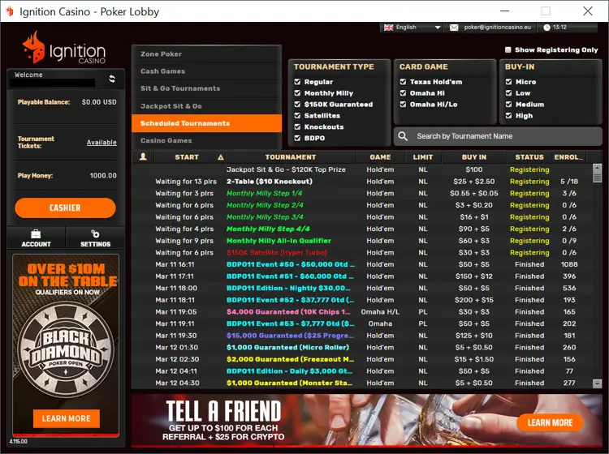This screenshot has height=454, width=609.
Task: Toggle the Knockouts checkbox
Action: [x=297, y=126]
